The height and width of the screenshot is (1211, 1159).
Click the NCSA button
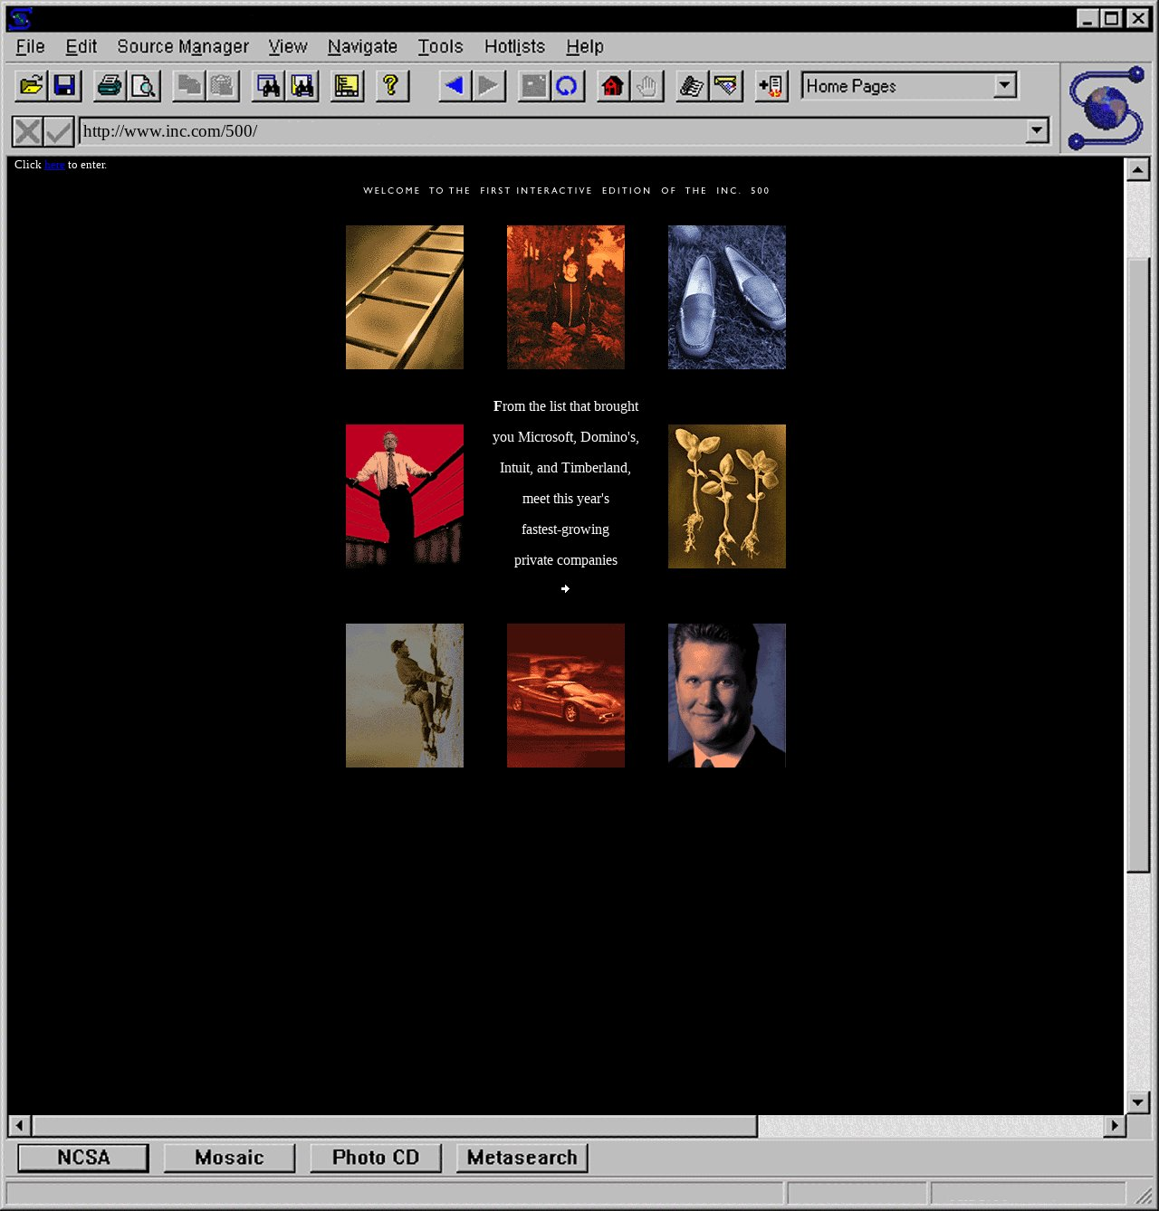tap(83, 1158)
